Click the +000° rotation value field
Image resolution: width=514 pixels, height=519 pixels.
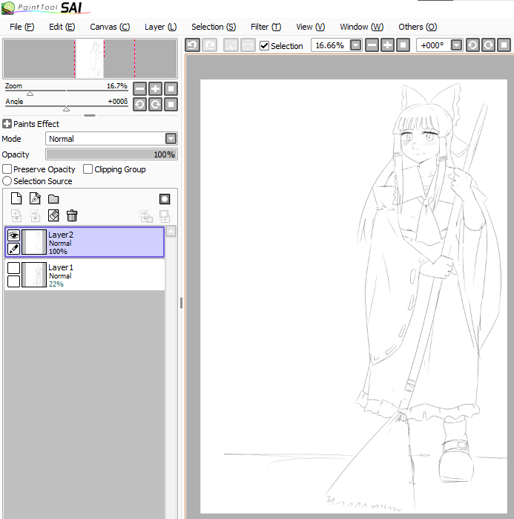[x=432, y=45]
